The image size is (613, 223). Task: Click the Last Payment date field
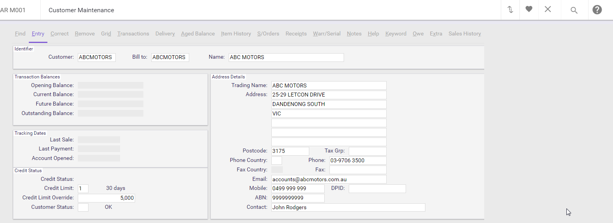(99, 149)
